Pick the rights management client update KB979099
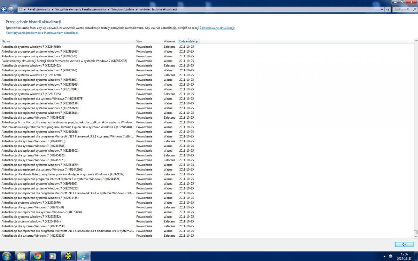Image resolution: width=418 pixels, height=261 pixels. 100,174
